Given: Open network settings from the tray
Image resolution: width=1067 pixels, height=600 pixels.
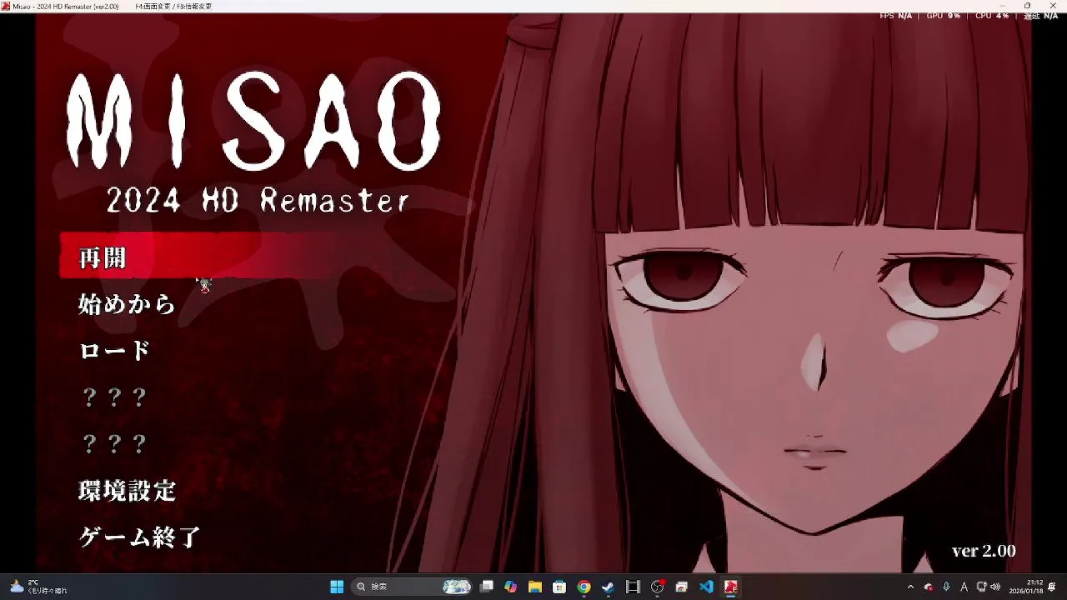Looking at the screenshot, I should tap(981, 587).
